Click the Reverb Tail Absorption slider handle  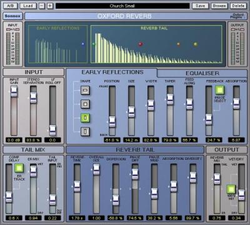tap(174, 186)
